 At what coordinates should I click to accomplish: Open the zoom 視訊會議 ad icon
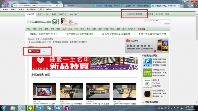pos(147,73)
